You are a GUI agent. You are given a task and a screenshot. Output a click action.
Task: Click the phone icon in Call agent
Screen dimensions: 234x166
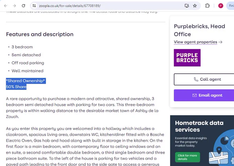pos(196,80)
